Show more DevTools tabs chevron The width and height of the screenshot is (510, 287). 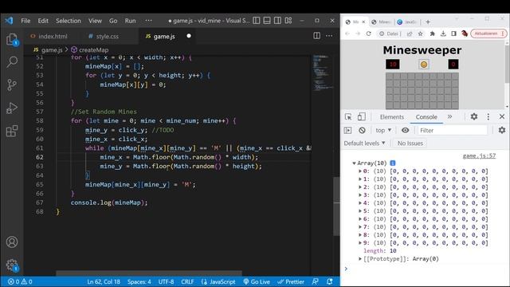tap(449, 116)
